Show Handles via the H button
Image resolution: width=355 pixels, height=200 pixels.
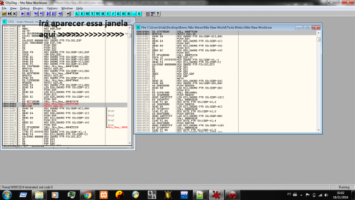[x=103, y=14]
